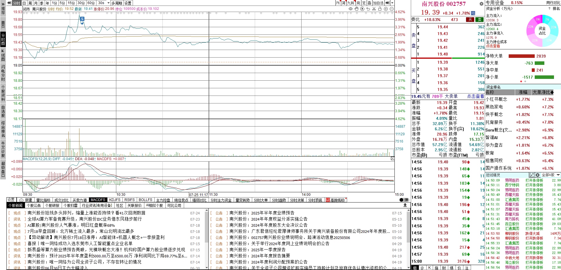Click question mark help icon in 资金分析
The width and height of the screenshot is (561, 270).
(549, 8)
